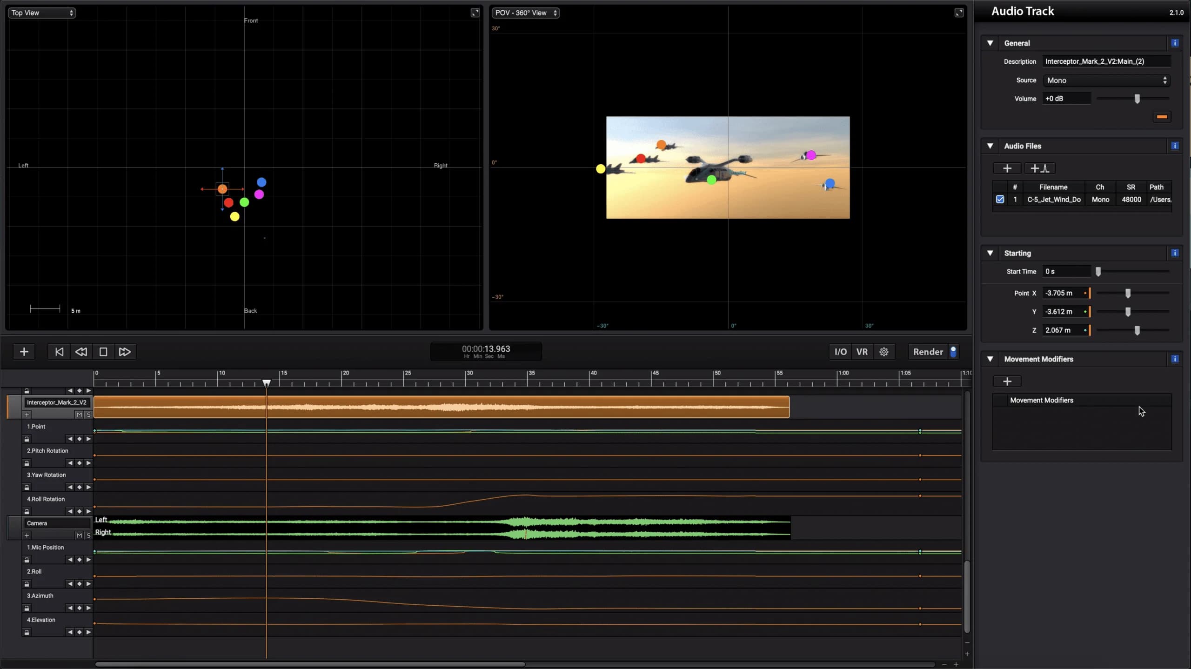Click the plus icon under Movement Modifiers

coord(1007,381)
